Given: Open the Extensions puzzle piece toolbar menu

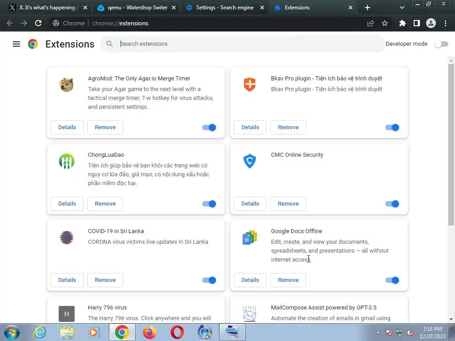Looking at the screenshot, I should (402, 23).
